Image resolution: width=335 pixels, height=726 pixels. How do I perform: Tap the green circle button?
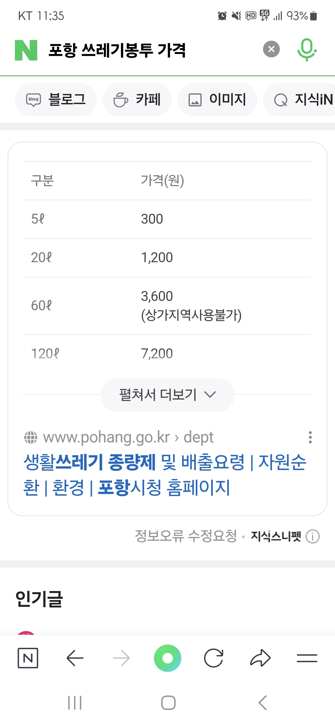point(167,658)
